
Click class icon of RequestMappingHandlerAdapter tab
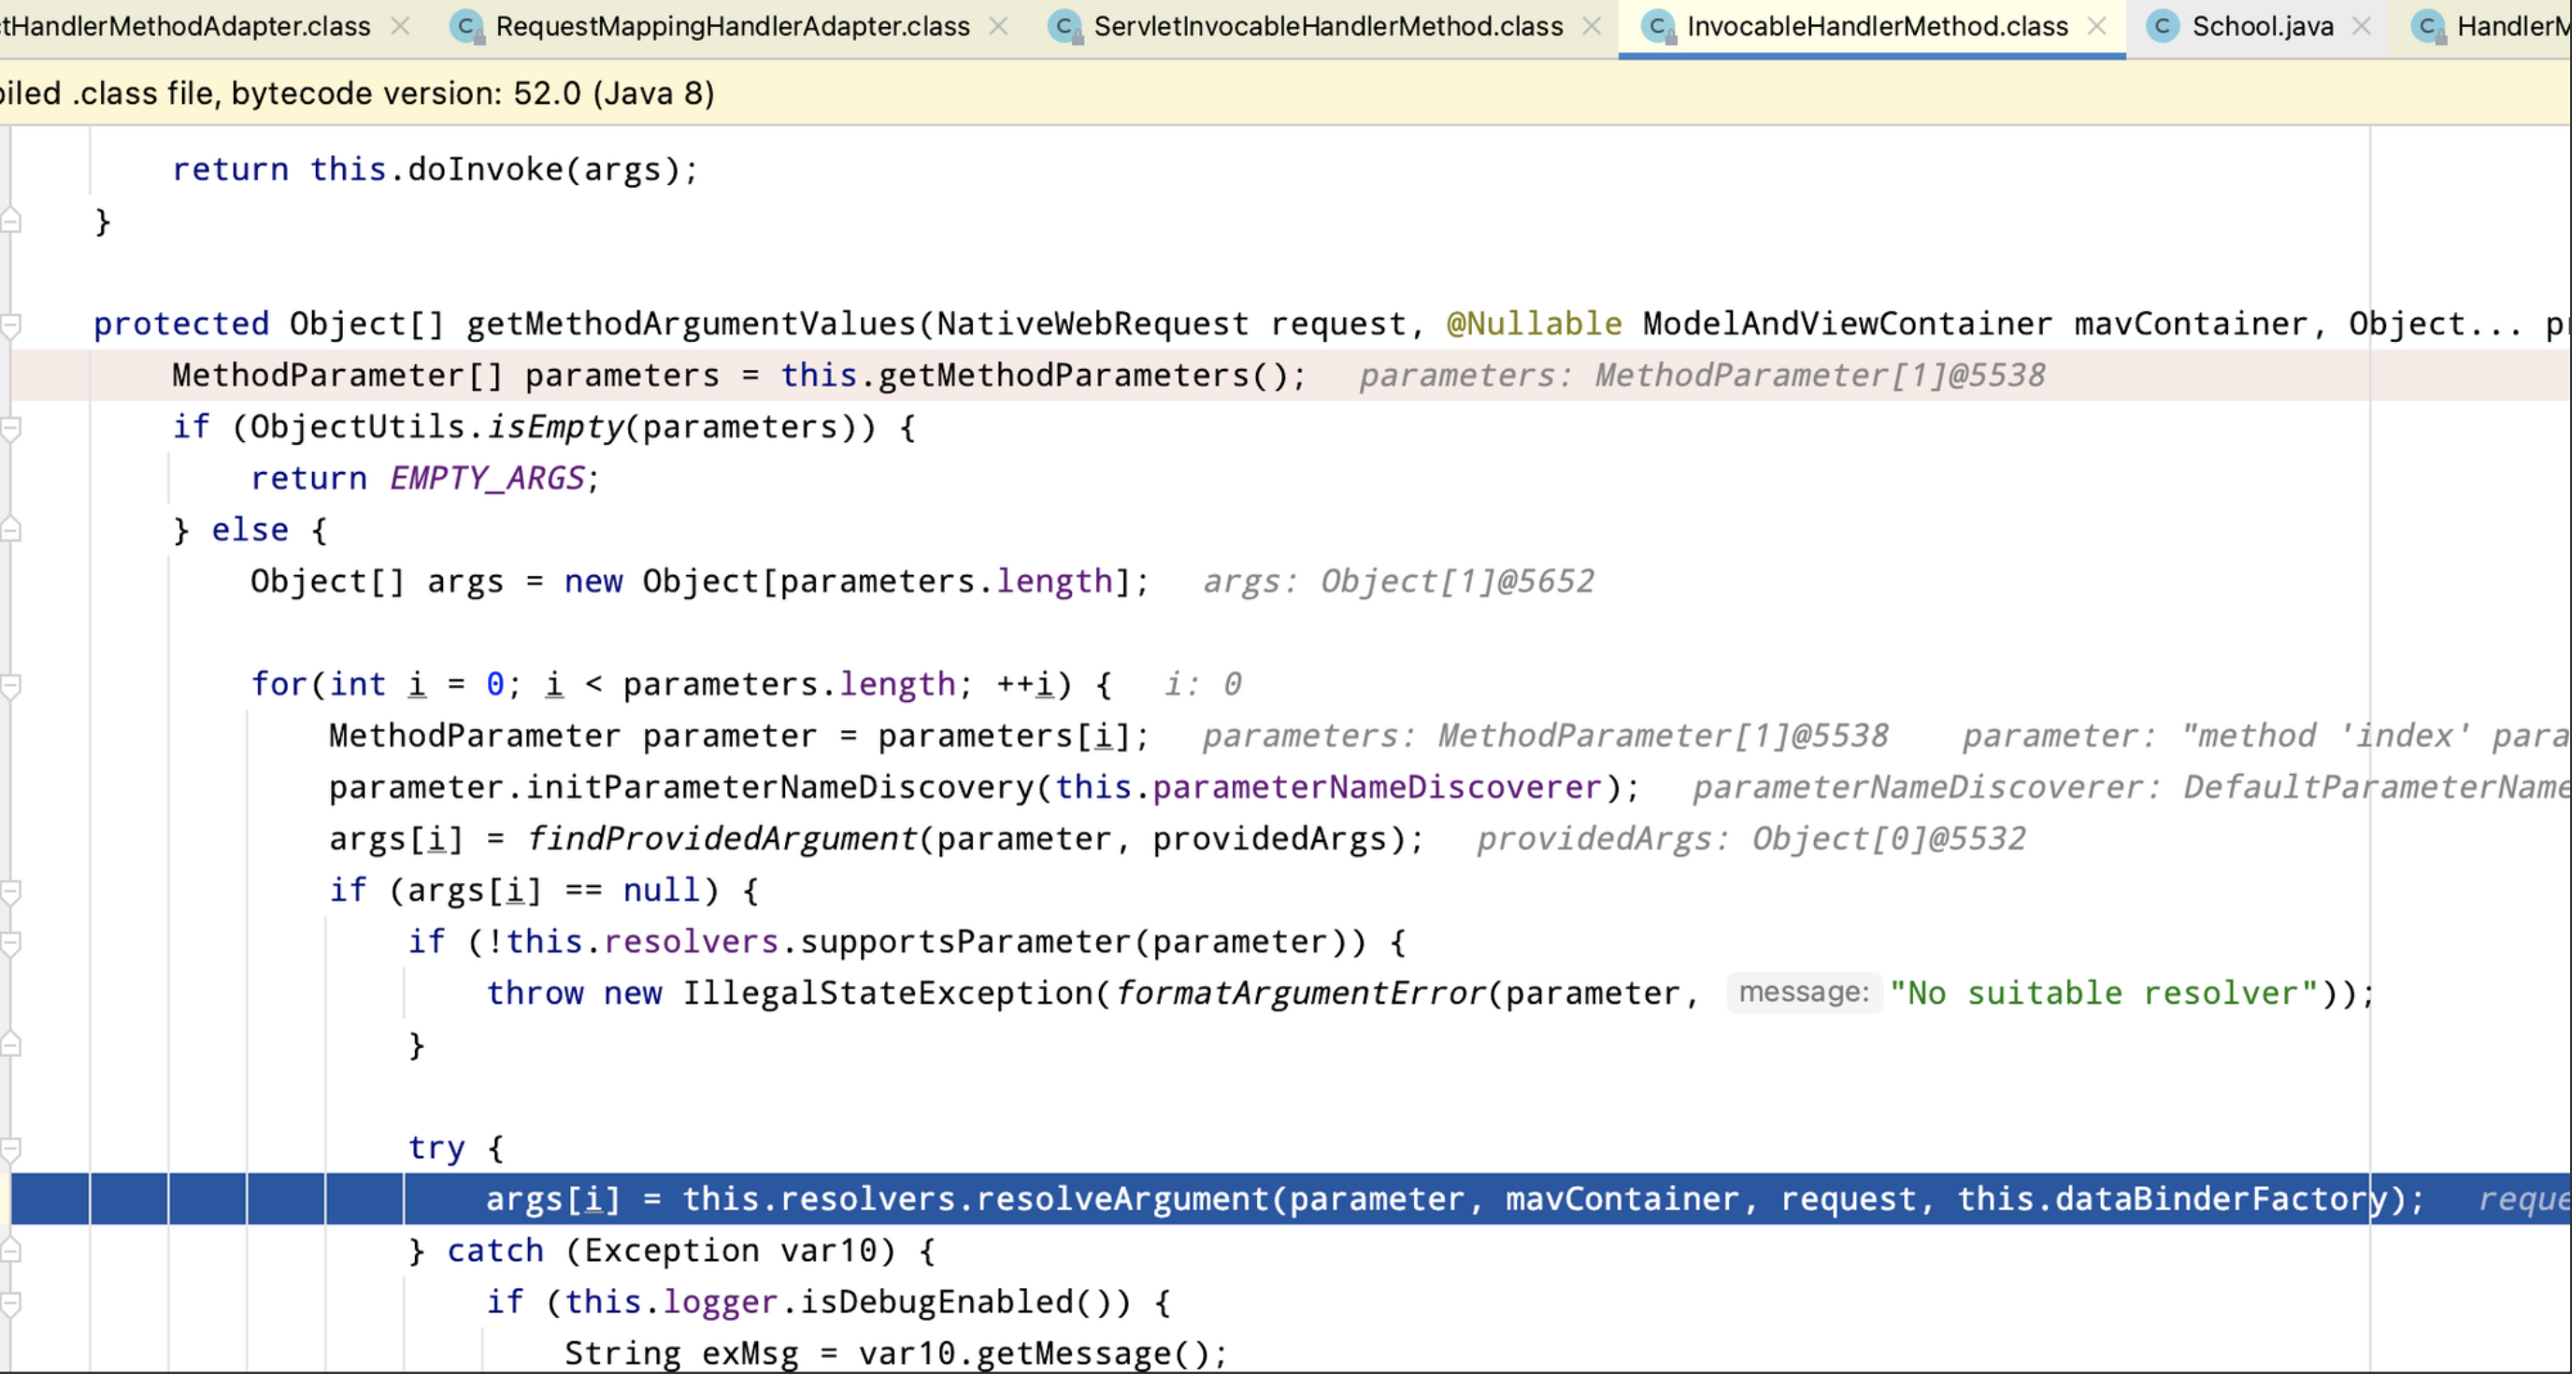(466, 27)
